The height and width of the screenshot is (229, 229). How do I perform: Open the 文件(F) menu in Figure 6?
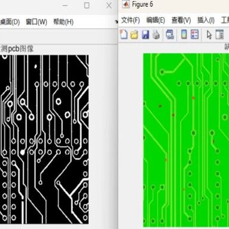(x=131, y=20)
